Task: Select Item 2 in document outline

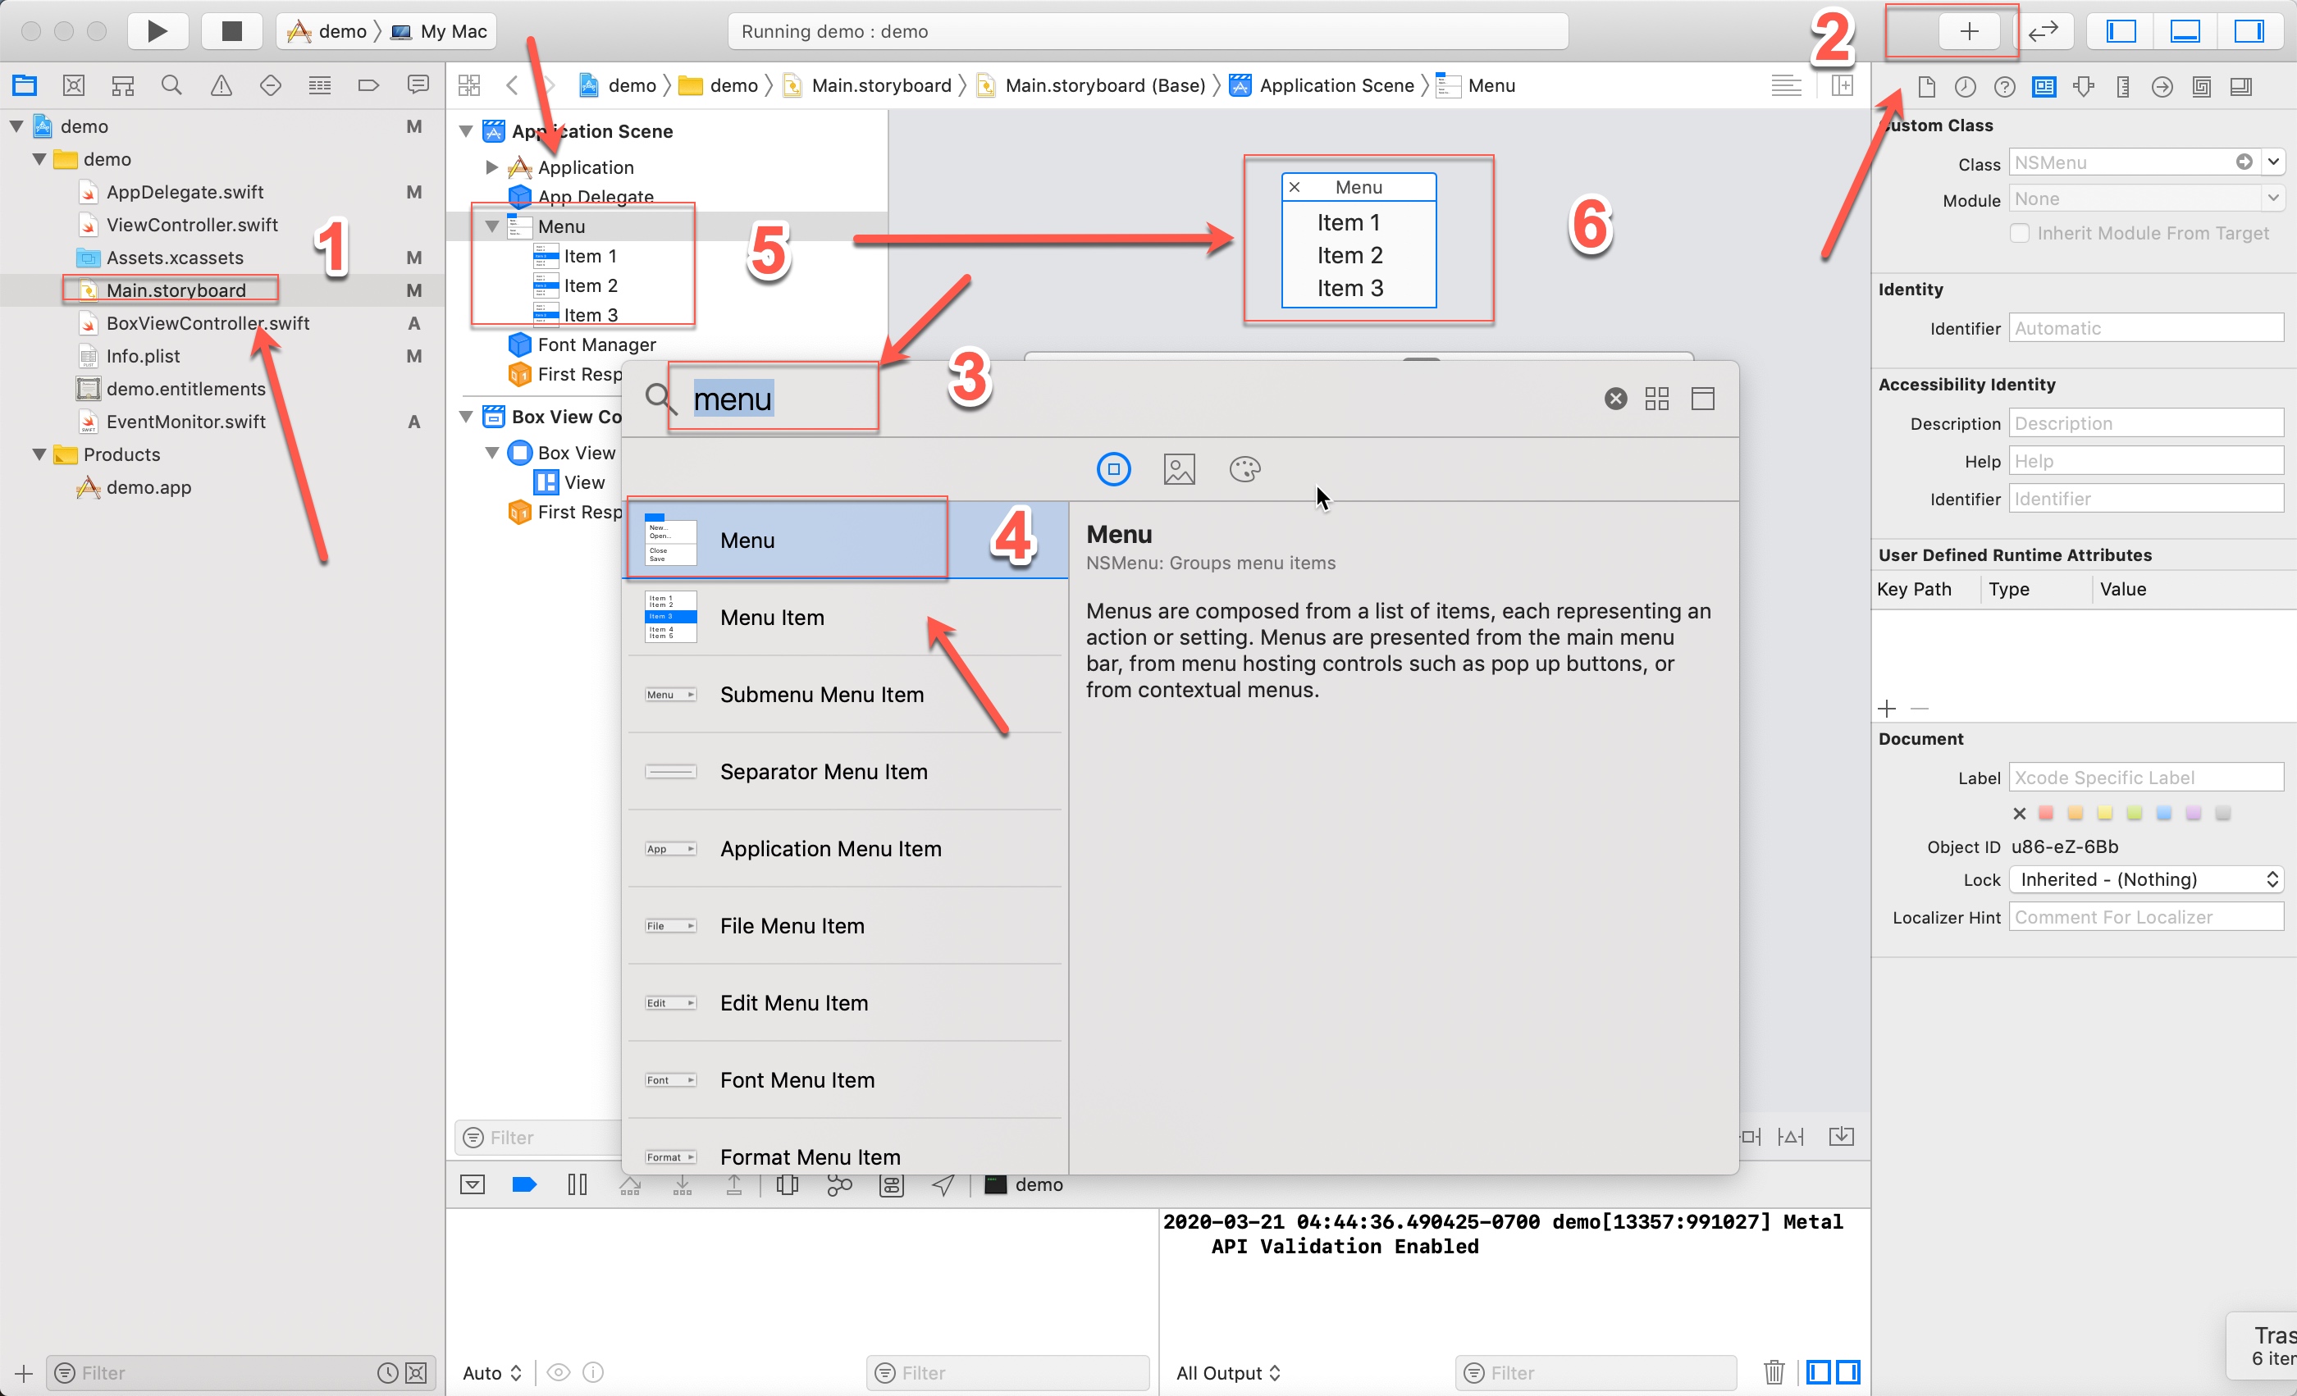Action: pyautogui.click(x=590, y=285)
